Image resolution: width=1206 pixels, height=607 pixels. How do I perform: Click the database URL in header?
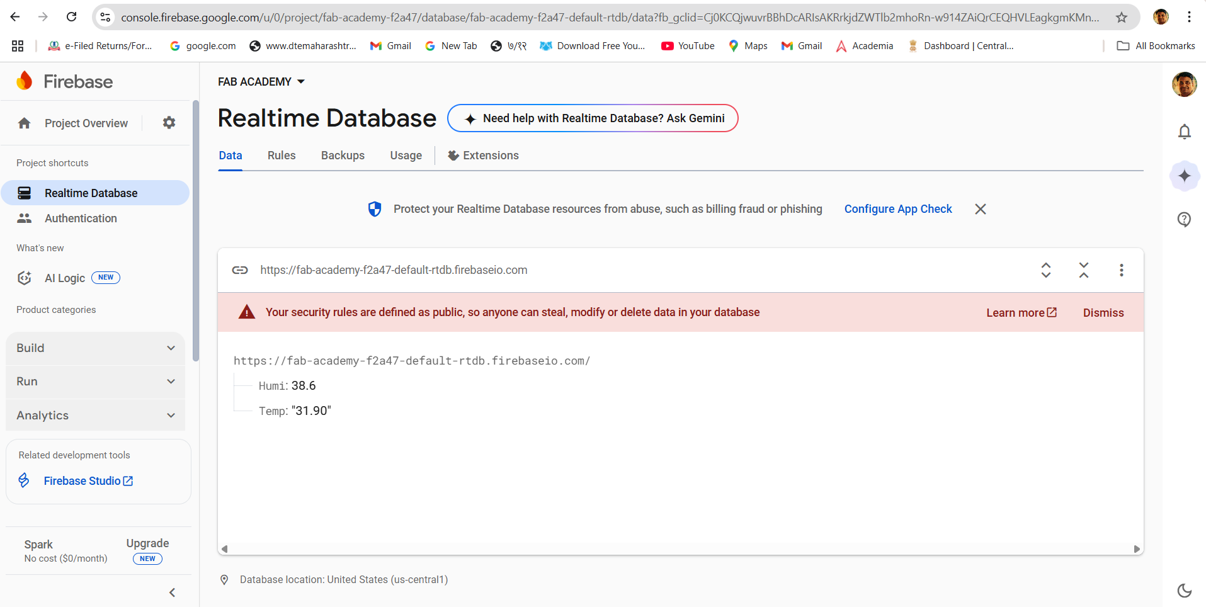tap(394, 270)
